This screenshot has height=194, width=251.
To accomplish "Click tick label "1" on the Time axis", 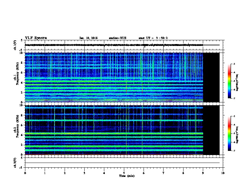I will click(x=45, y=173).
